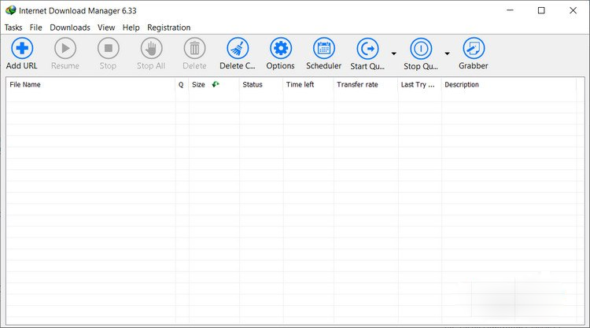Image resolution: width=590 pixels, height=328 pixels.
Task: Launch the Scheduler calendar icon
Action: point(323,49)
